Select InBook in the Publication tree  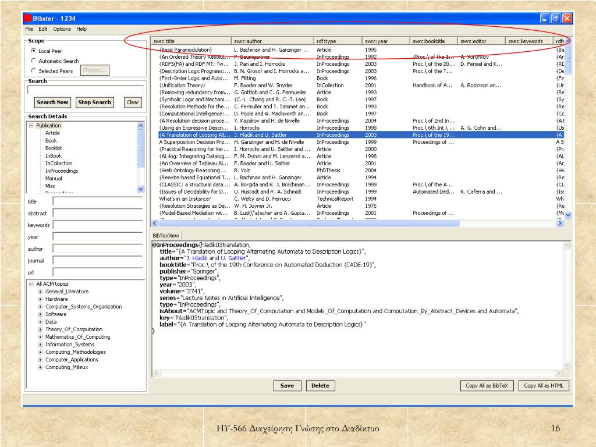(x=53, y=156)
